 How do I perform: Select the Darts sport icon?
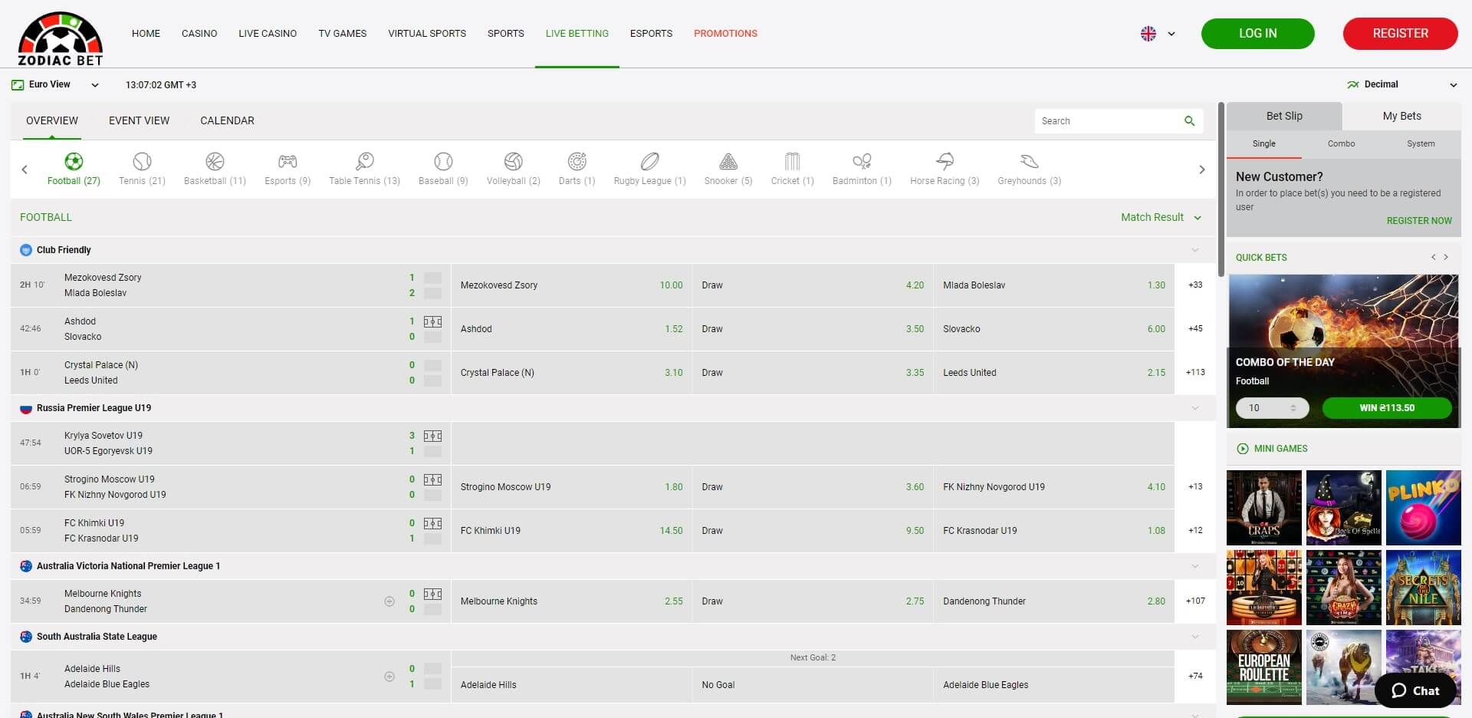point(576,162)
